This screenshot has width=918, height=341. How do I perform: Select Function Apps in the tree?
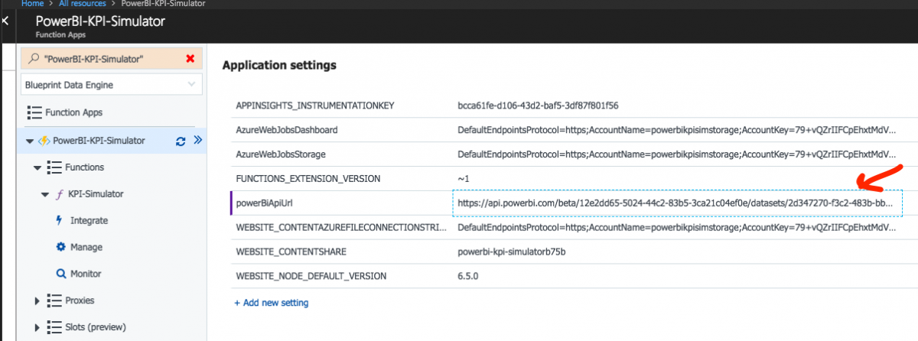pos(73,112)
